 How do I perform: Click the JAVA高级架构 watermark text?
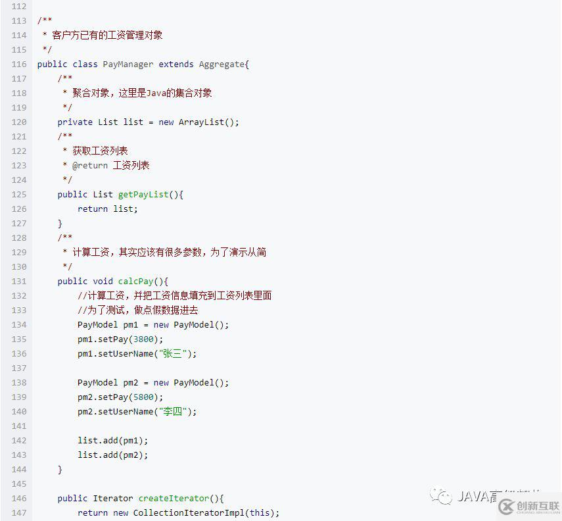point(475,499)
